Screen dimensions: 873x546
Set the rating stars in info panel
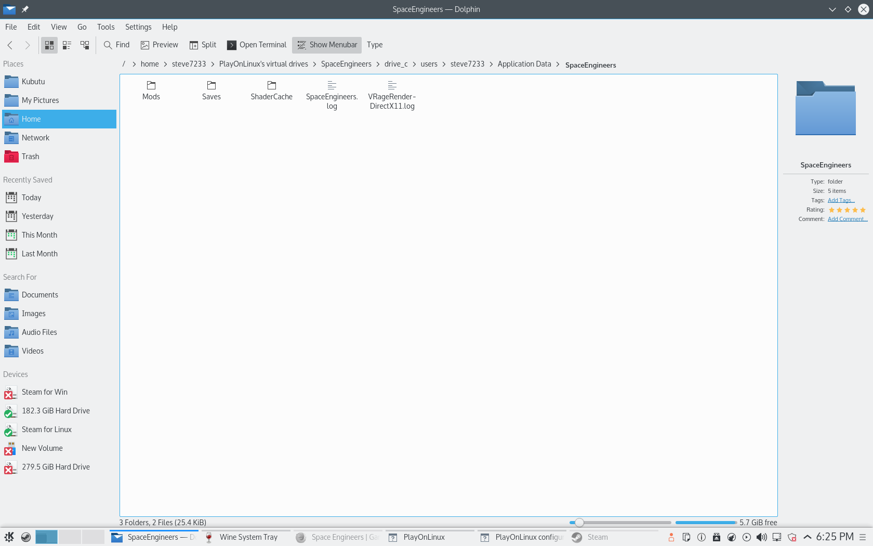click(847, 210)
